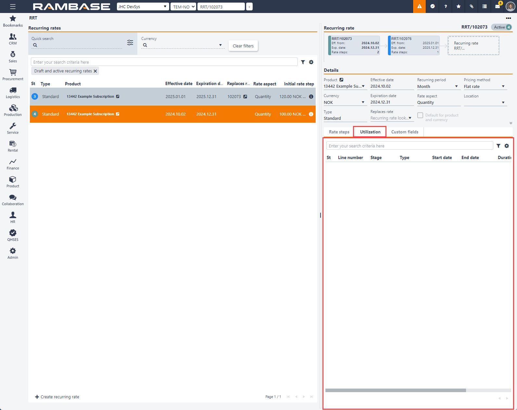Switch to the Rate steps tab
Viewport: 517px width, 410px height.
click(x=339, y=132)
